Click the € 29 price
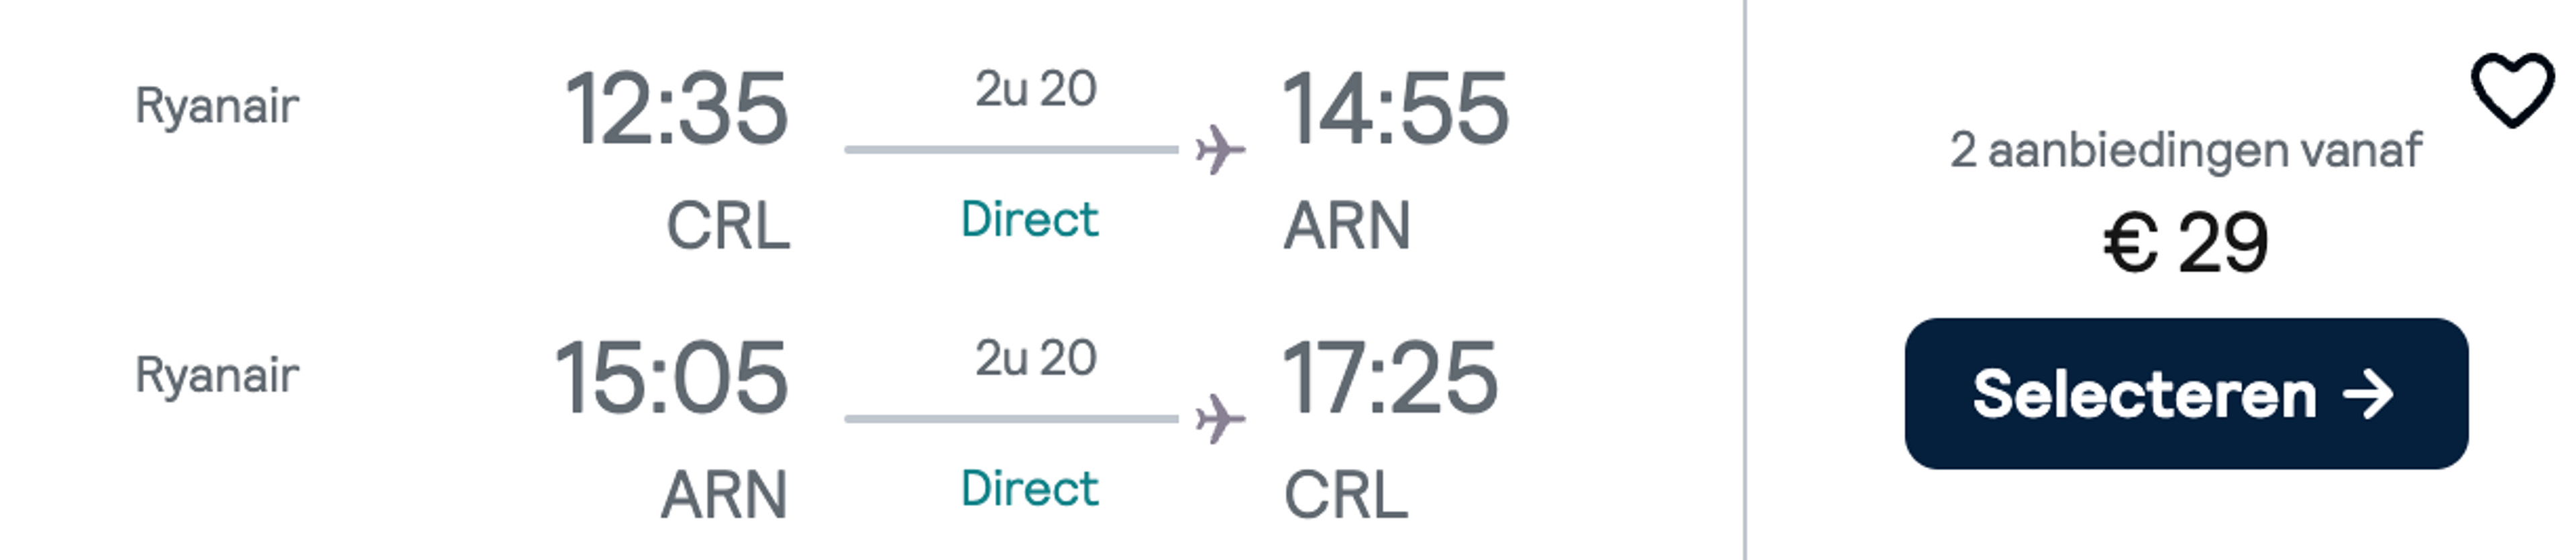Viewport: 2576px width, 560px height. (x=2186, y=243)
